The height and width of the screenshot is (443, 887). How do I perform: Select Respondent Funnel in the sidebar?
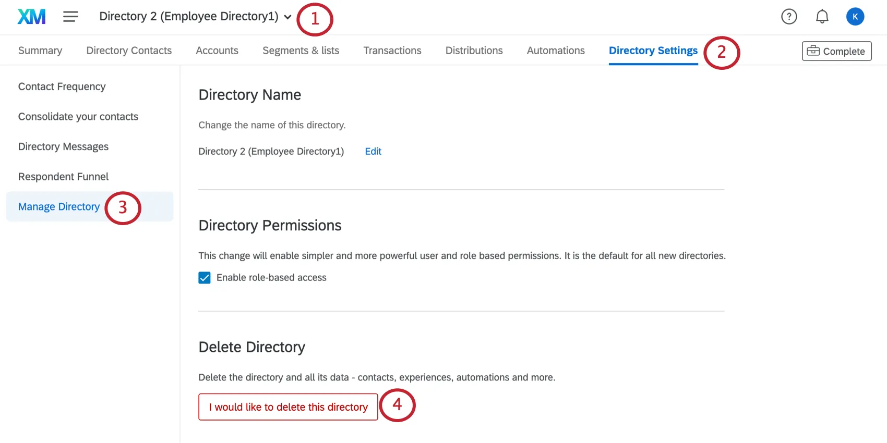pos(63,176)
